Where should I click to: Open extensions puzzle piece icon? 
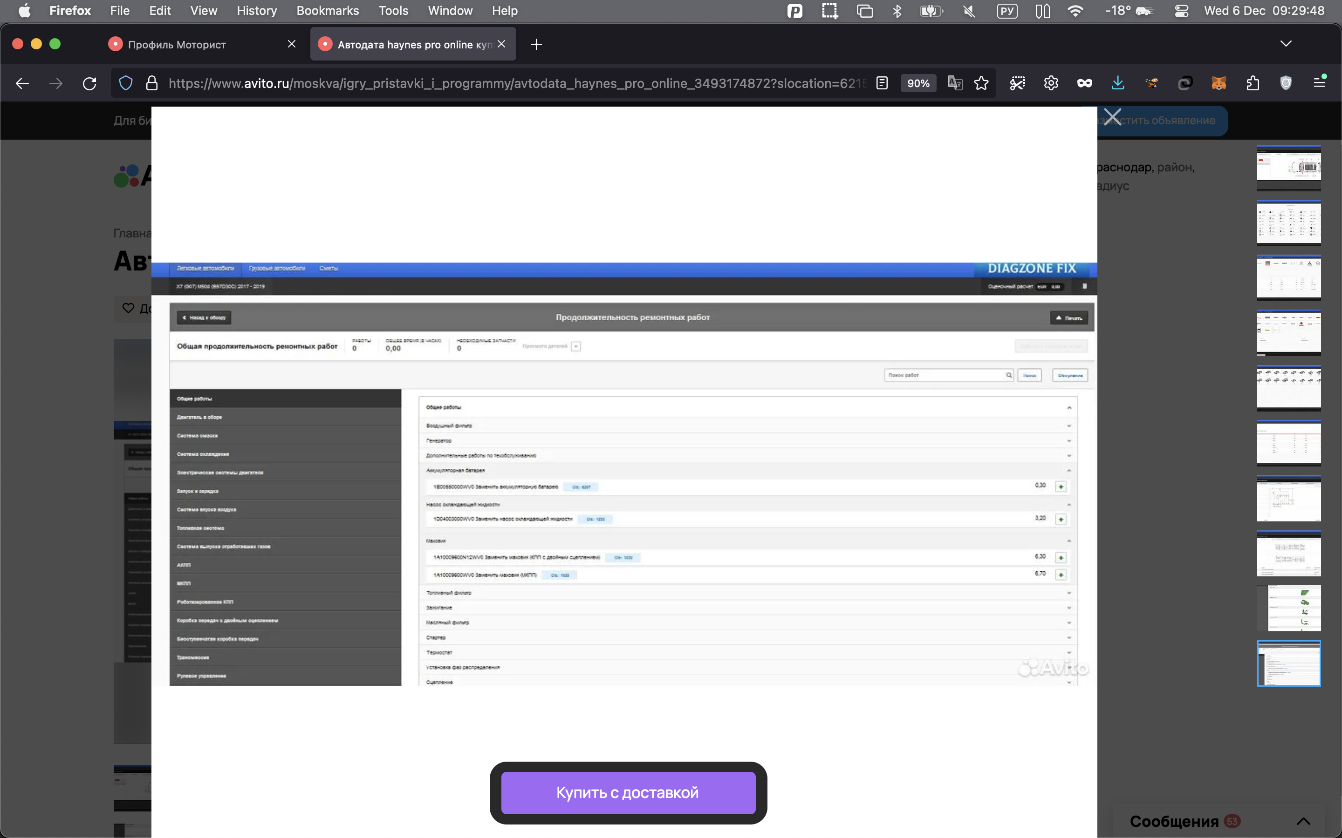pyautogui.click(x=1252, y=83)
